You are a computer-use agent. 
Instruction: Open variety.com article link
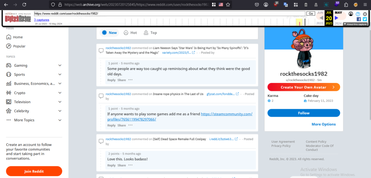pos(179,53)
